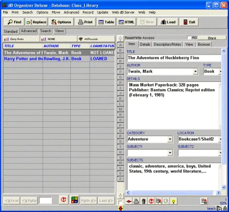Click the red double-arrow splitter icon
Screen dimensions: 229x212
[121, 208]
